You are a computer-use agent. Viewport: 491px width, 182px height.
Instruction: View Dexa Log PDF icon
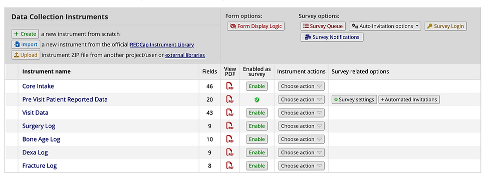tap(230, 152)
